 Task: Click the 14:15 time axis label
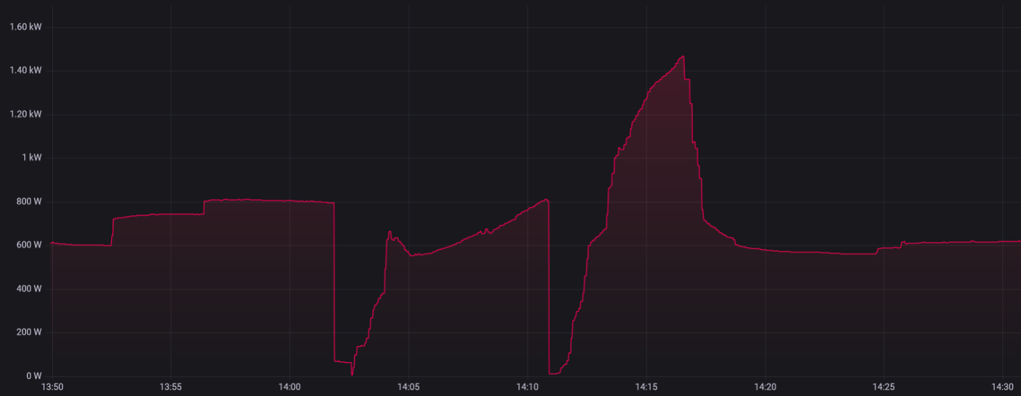646,386
